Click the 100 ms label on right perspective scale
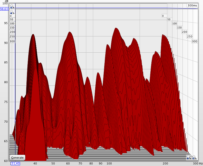The height and width of the screenshot is (166, 203). click(x=175, y=23)
